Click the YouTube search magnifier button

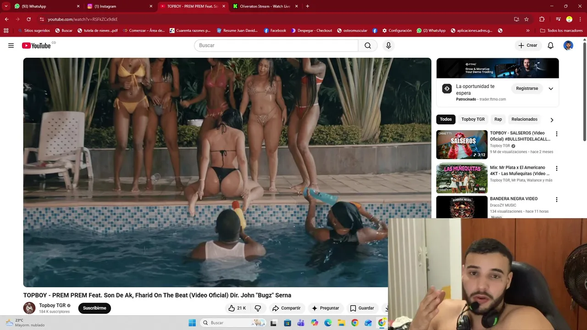[x=368, y=45]
